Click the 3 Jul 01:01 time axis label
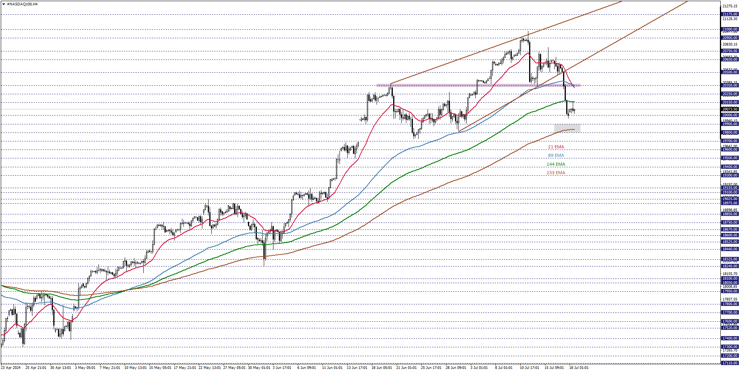The width and height of the screenshot is (740, 372). click(479, 368)
